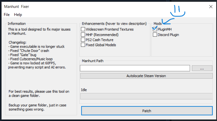The image size is (217, 121).
Task: Check the Fixed Global Models box
Action: click(x=83, y=45)
